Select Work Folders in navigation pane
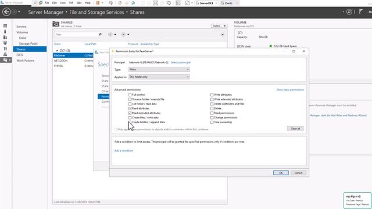The height and width of the screenshot is (209, 372). (x=25, y=60)
